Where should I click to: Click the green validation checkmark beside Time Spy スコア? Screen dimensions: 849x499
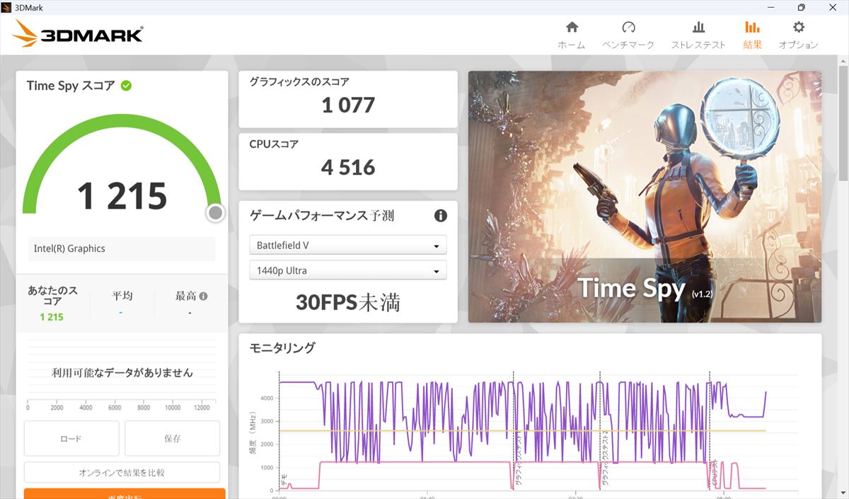tap(126, 86)
